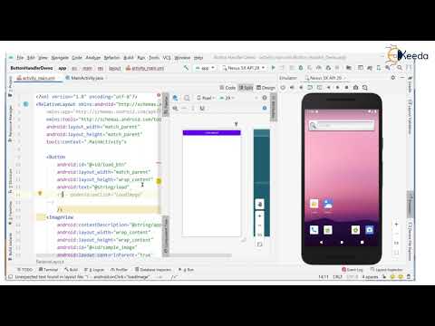435x326 pixels.
Task: Click emulator toolbar Overview square icon
Action: [x=346, y=88]
